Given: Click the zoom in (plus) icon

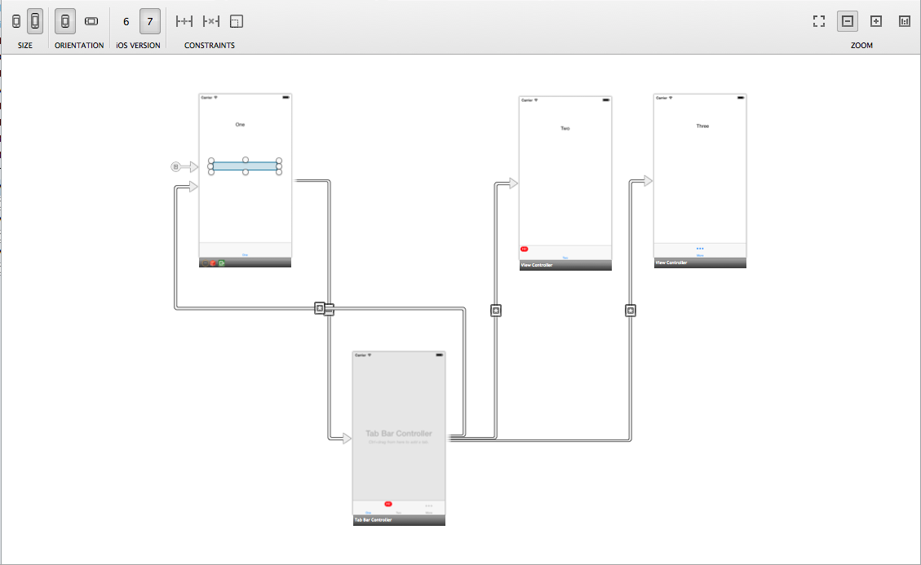Looking at the screenshot, I should 875,21.
